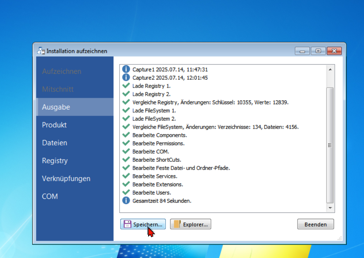Select the 'Vergleiche FileSystem, Änderungen' text line

tap(216, 127)
